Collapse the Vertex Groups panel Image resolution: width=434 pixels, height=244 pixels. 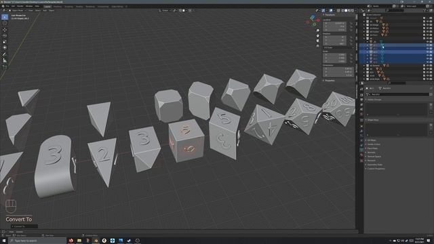click(x=374, y=100)
